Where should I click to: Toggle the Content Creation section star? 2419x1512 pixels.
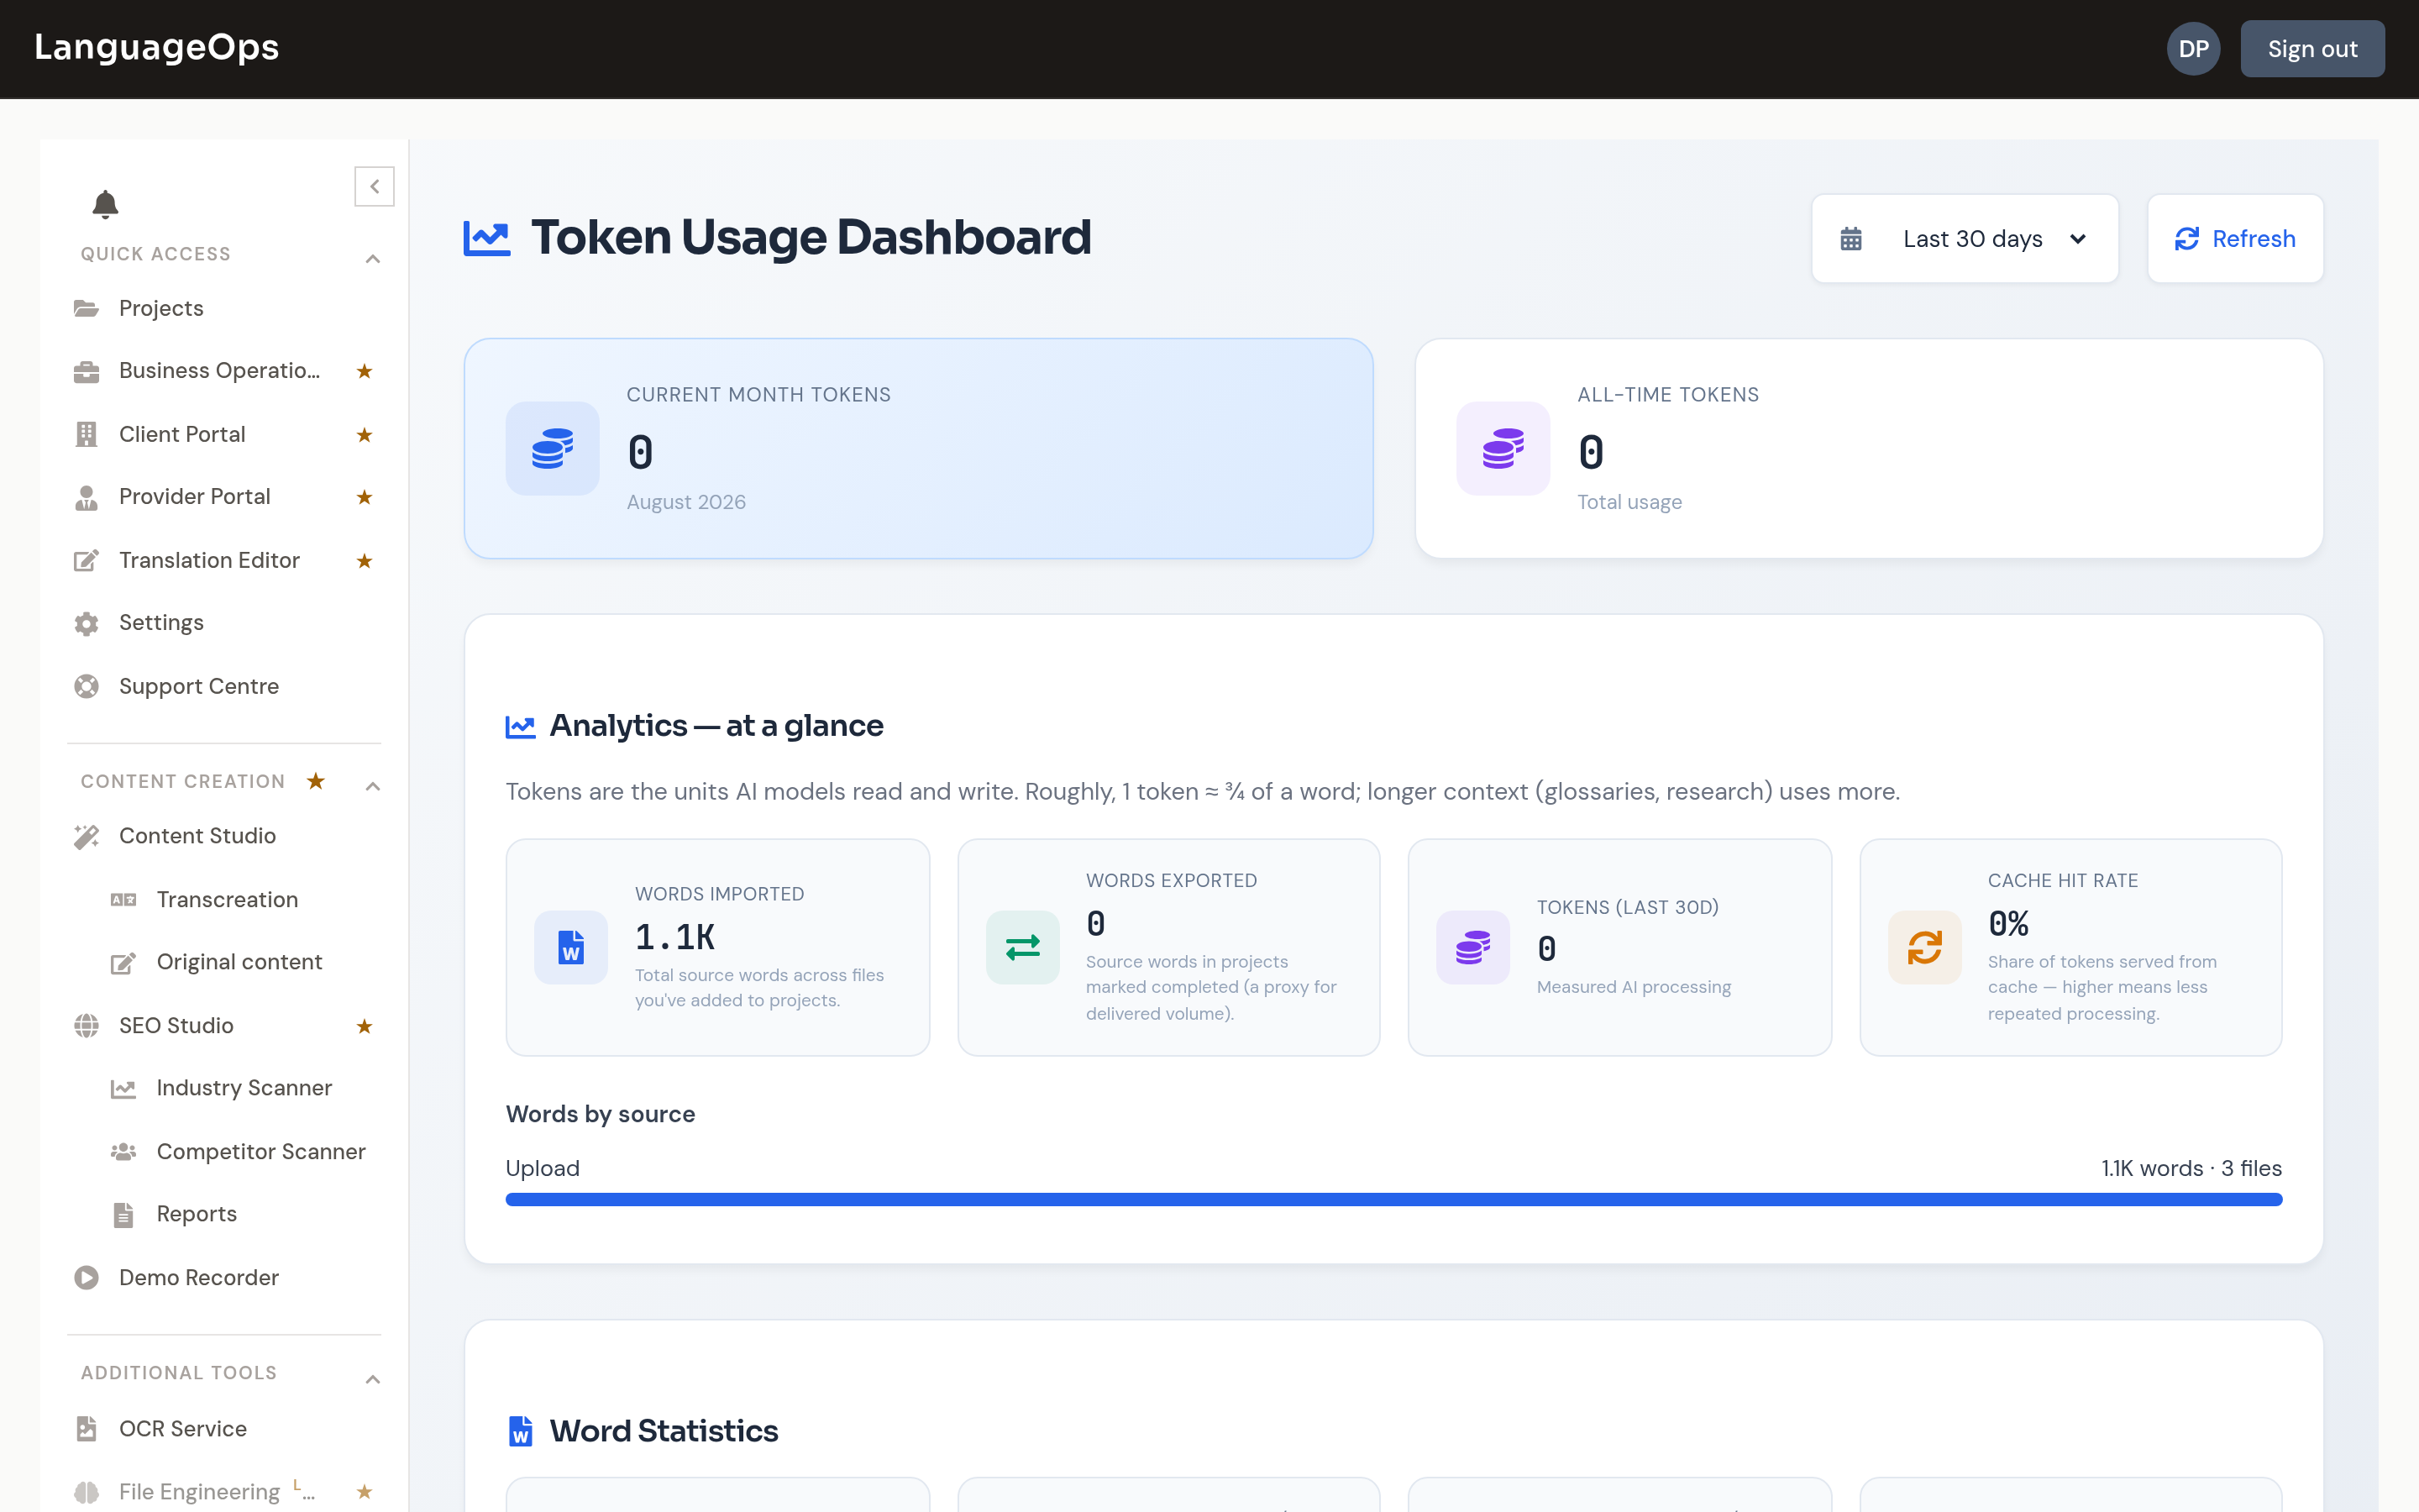point(316,781)
